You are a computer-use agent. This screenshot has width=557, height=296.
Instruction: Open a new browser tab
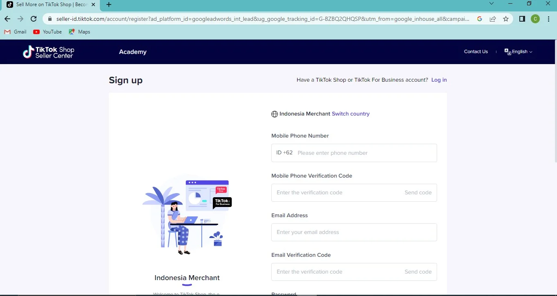click(108, 4)
